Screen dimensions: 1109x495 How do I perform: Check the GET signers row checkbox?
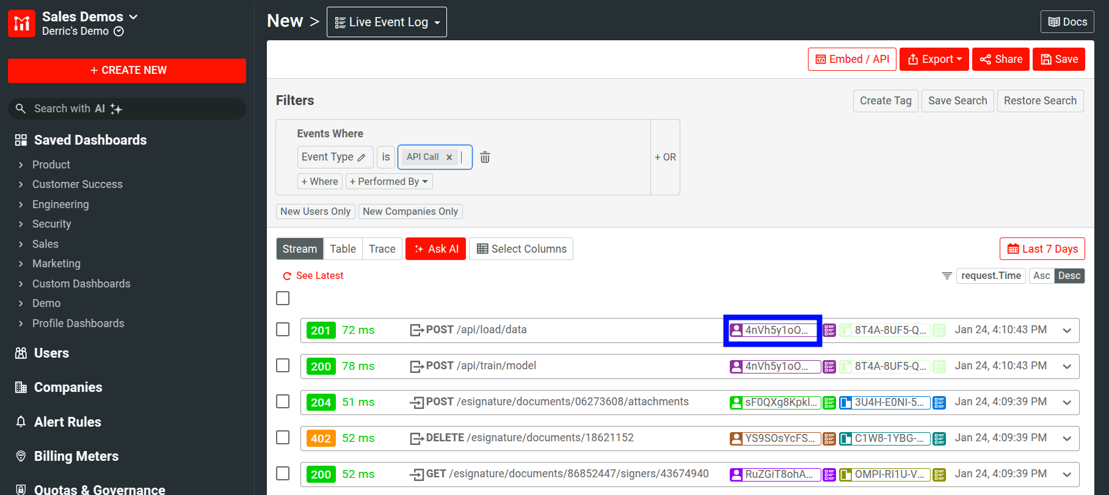[x=283, y=474]
